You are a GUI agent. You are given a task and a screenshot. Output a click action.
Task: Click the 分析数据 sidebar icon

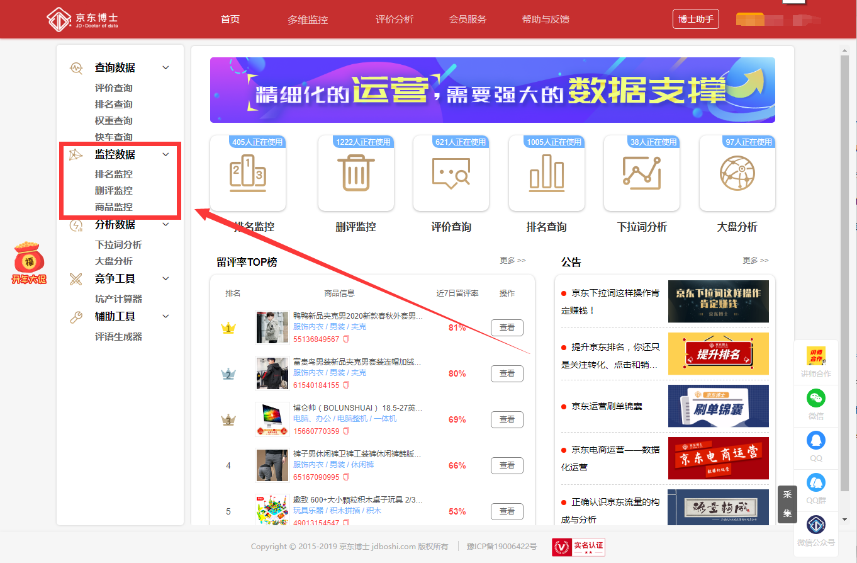pyautogui.click(x=76, y=225)
